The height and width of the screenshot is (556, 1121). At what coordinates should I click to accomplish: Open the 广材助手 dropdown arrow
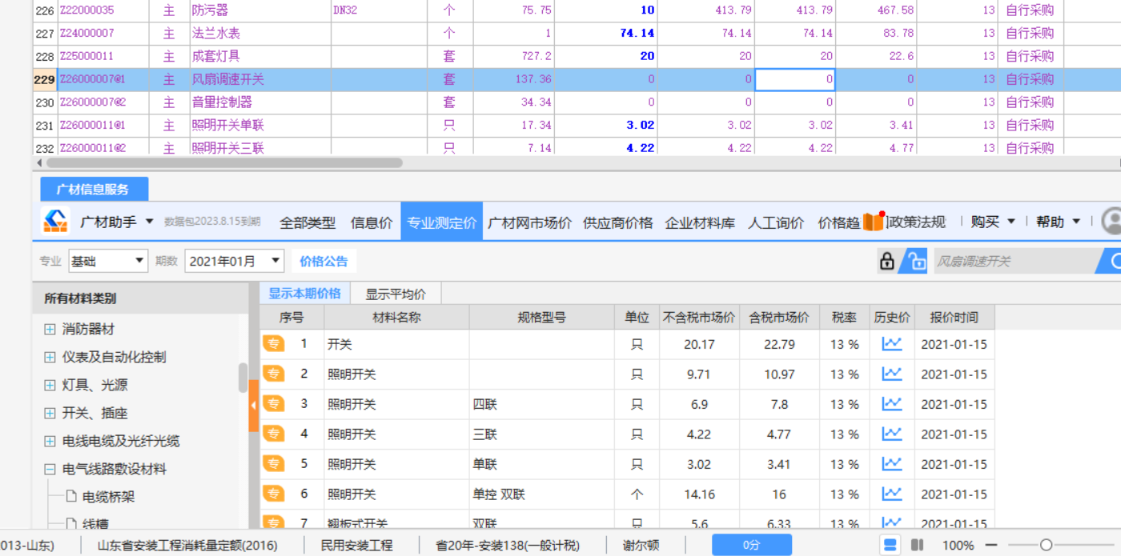(x=149, y=222)
